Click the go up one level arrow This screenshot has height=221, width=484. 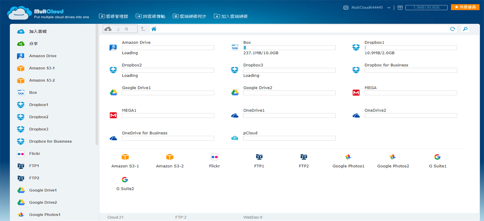[x=143, y=29]
